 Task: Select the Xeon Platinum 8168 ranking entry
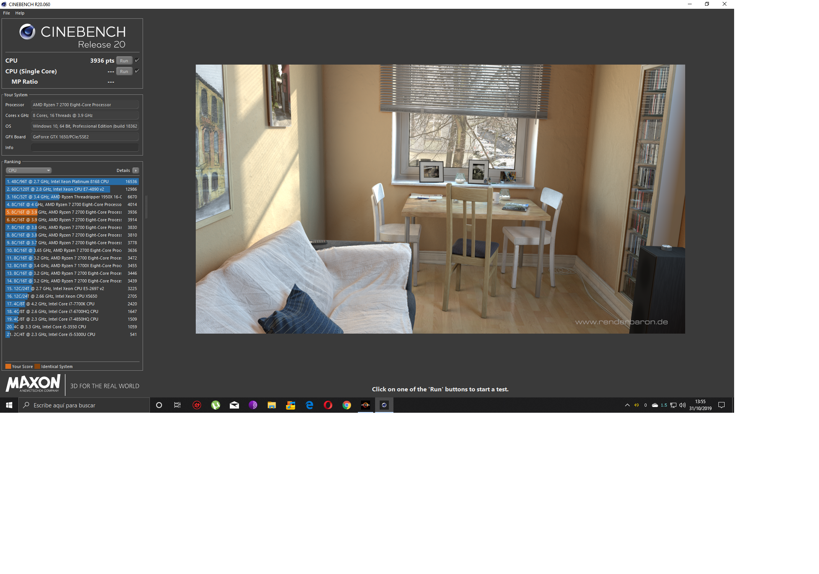pyautogui.click(x=72, y=182)
